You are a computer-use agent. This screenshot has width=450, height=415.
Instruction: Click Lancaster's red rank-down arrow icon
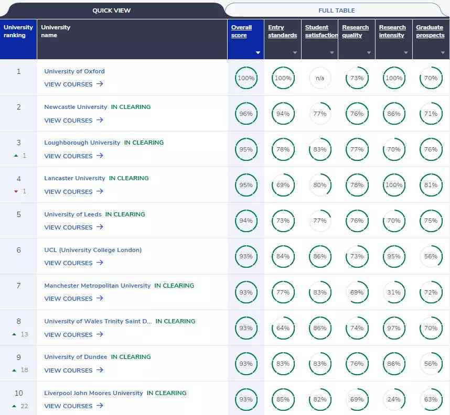[x=16, y=191]
